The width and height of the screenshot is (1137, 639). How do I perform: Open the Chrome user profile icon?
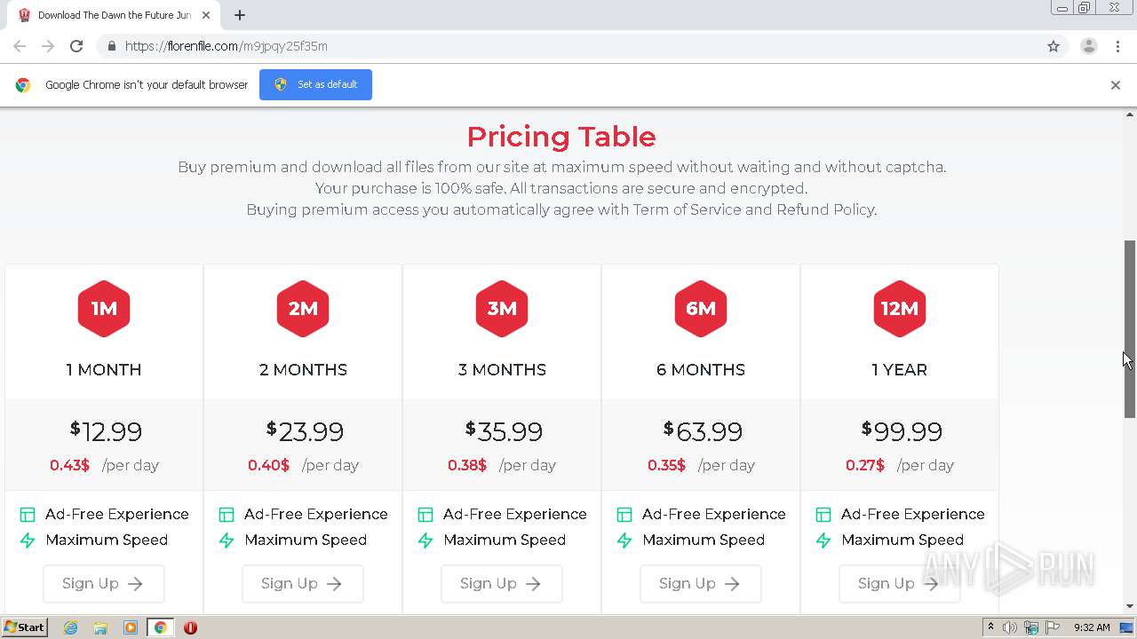pos(1088,46)
